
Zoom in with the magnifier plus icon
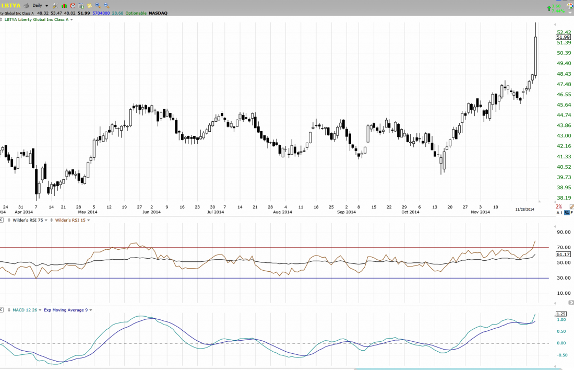click(x=98, y=5)
